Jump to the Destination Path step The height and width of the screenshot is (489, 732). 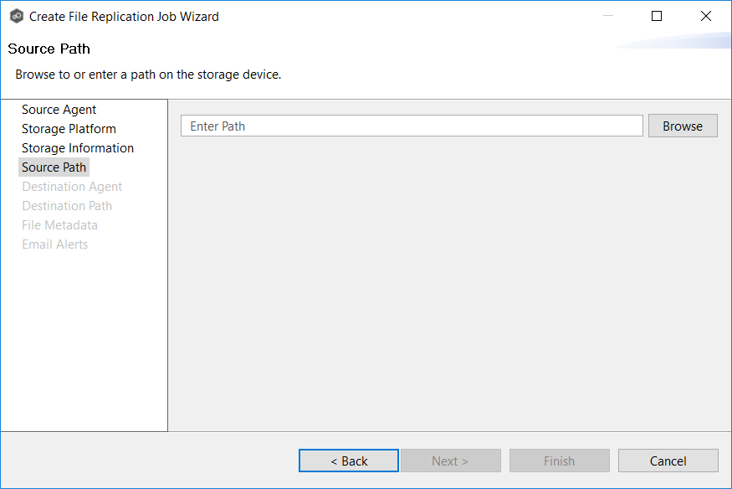click(67, 206)
